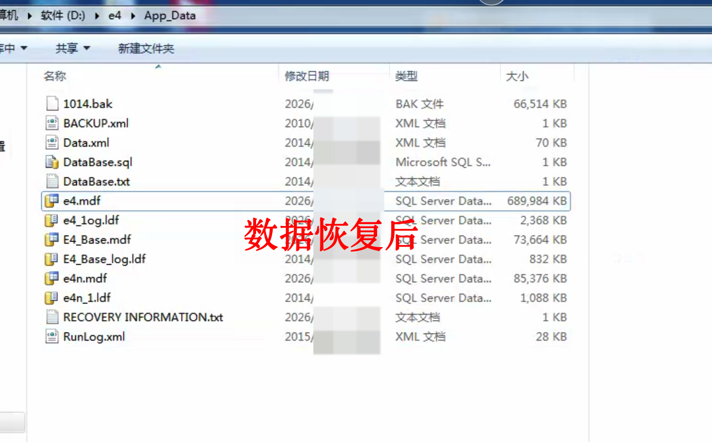This screenshot has width=712, height=442.
Task: Select the DataBase.txt text file icon
Action: click(52, 181)
